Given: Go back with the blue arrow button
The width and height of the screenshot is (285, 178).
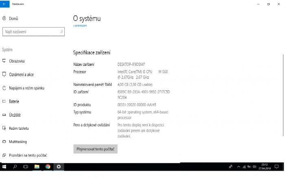Looking at the screenshot, I should point(4,4).
